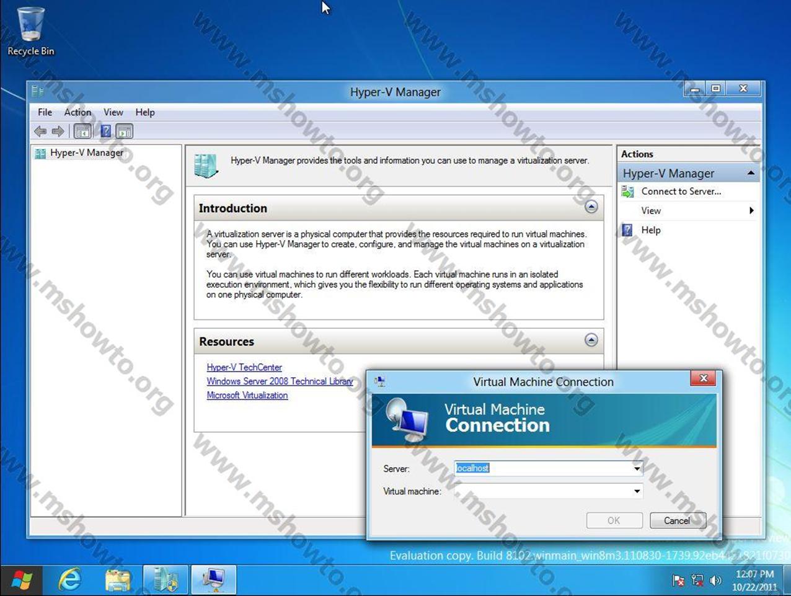Collapse the Introduction section
Screen dimensions: 791x596
(591, 207)
